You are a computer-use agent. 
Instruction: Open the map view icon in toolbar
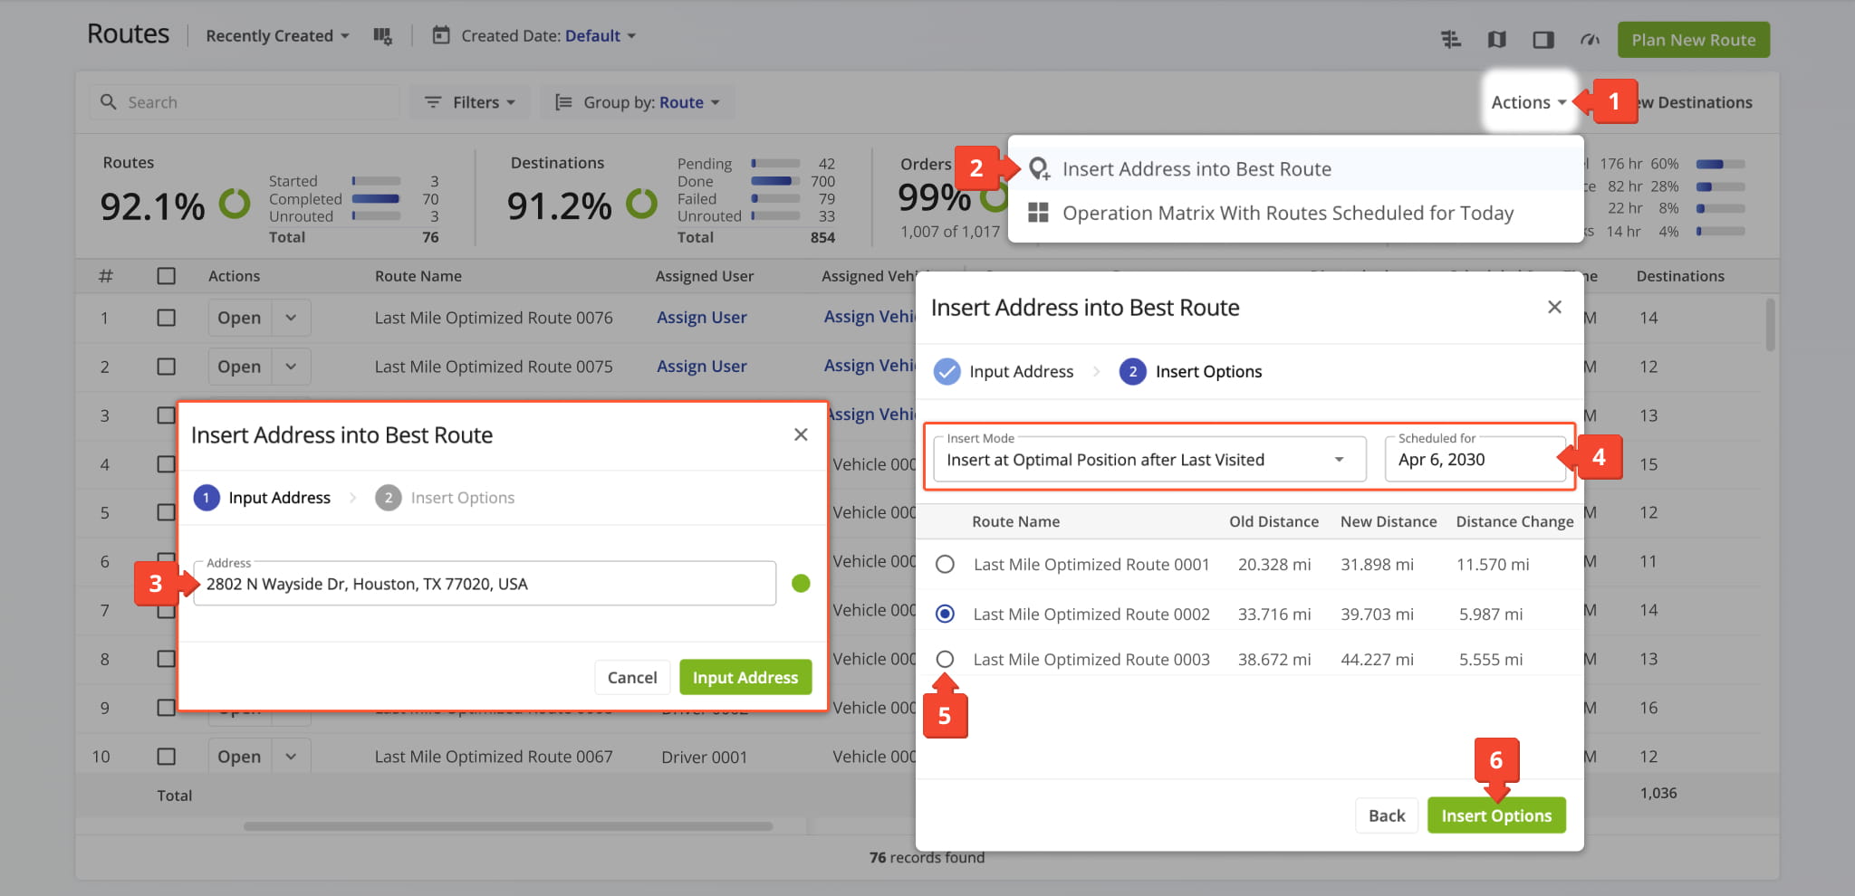(1497, 39)
